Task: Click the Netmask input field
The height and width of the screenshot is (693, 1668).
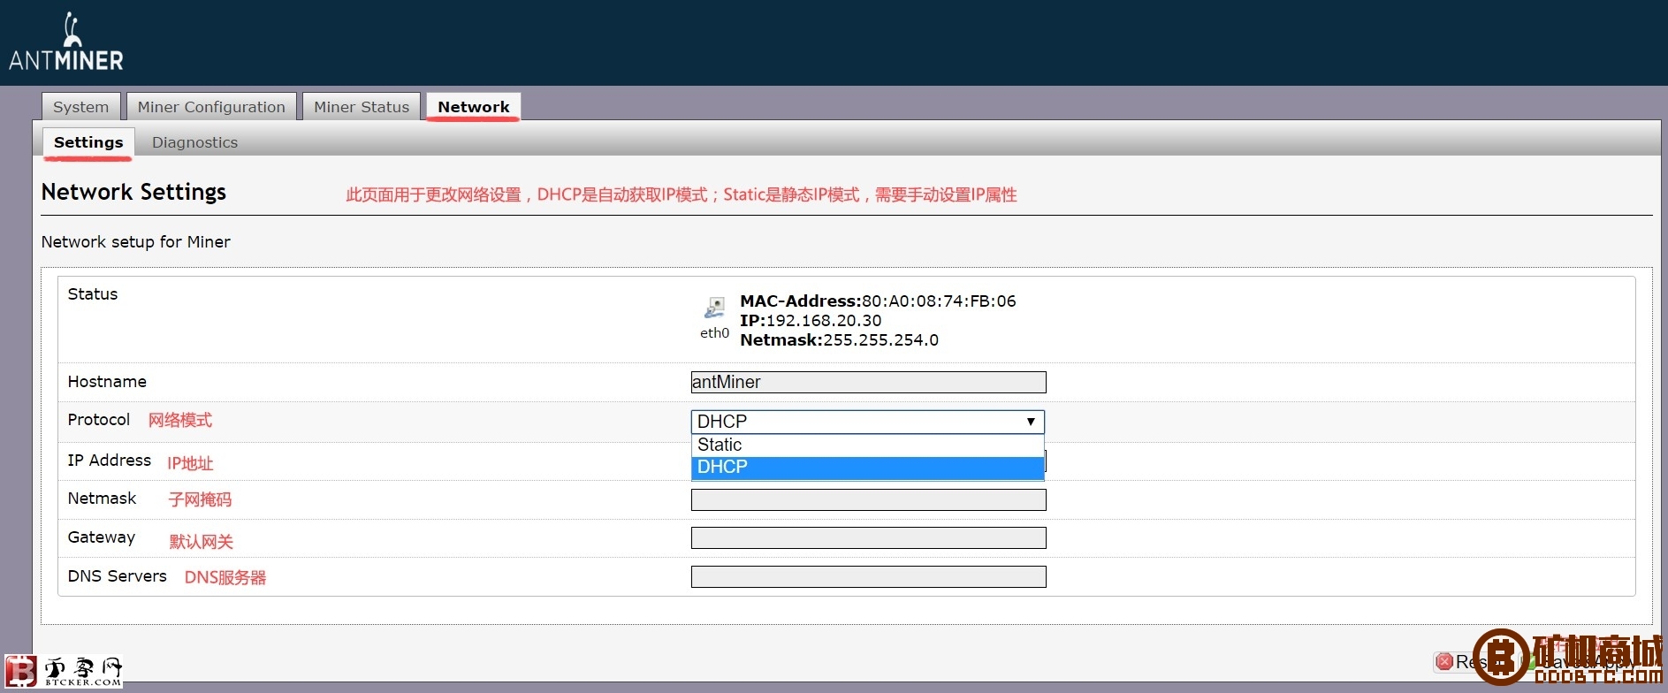Action: [x=868, y=499]
